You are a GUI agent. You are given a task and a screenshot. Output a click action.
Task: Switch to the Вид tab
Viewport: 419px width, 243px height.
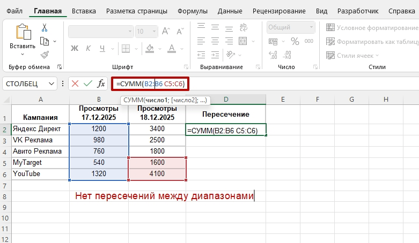click(x=322, y=11)
